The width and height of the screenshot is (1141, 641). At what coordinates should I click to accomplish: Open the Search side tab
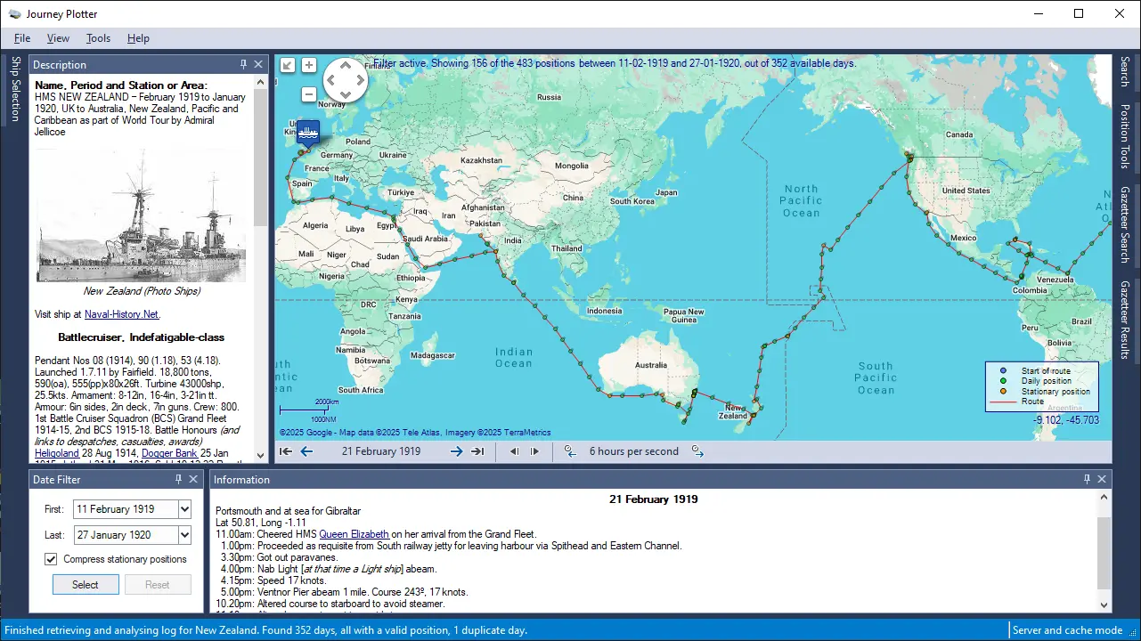[x=1125, y=72]
